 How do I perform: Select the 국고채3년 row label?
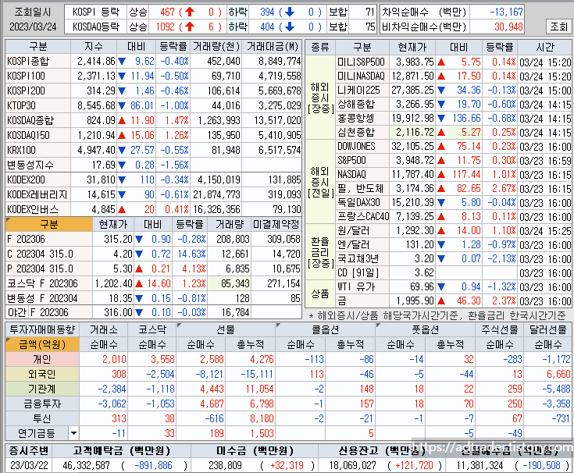coord(362,259)
